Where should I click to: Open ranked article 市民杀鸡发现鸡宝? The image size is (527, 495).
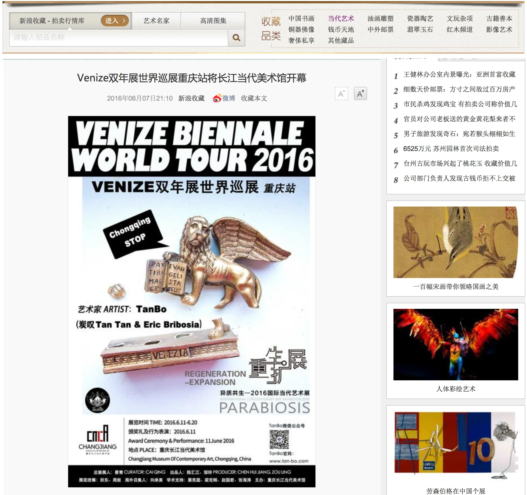460,104
